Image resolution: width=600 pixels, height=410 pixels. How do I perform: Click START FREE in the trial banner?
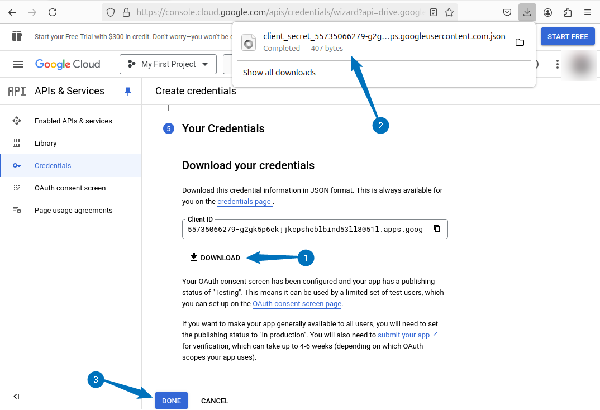568,36
